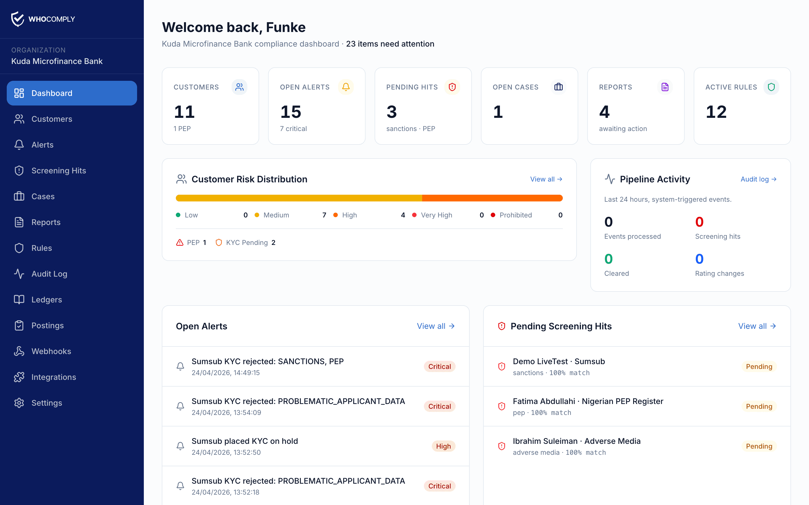Click View all in Pending Screening Hits
This screenshot has width=809, height=505.
click(x=757, y=326)
